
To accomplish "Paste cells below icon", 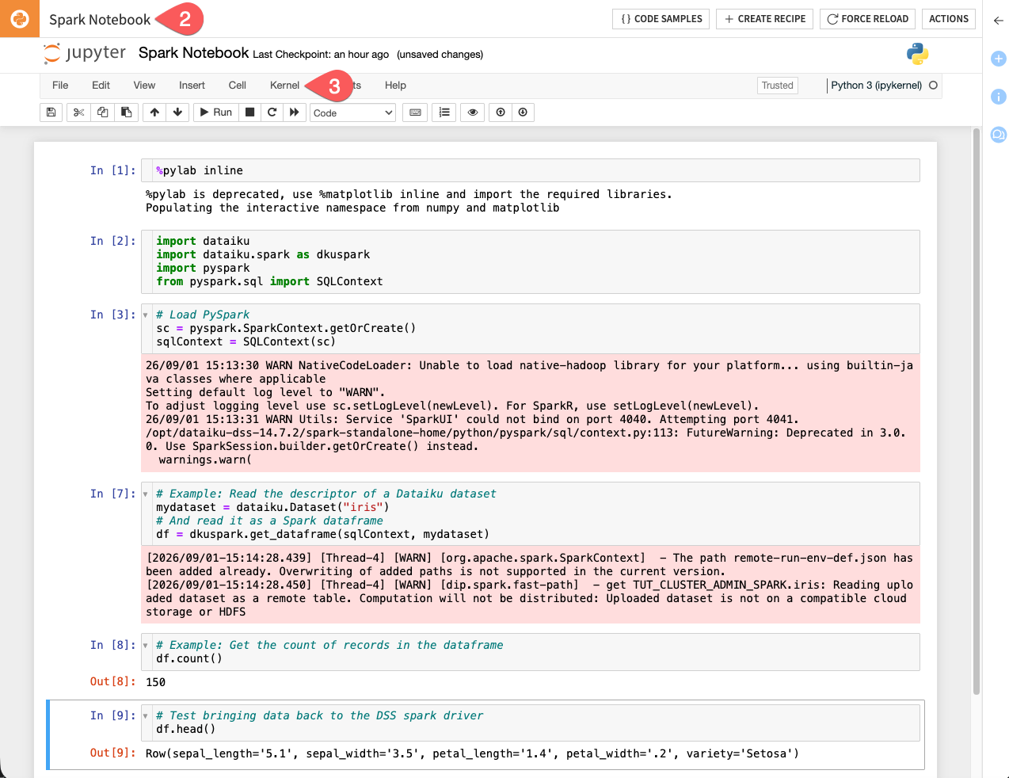I will pyautogui.click(x=127, y=113).
